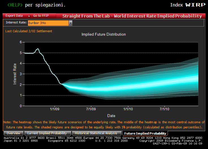Click the green <HELP> key label
Screen dimensions: 208x149
point(15,5)
